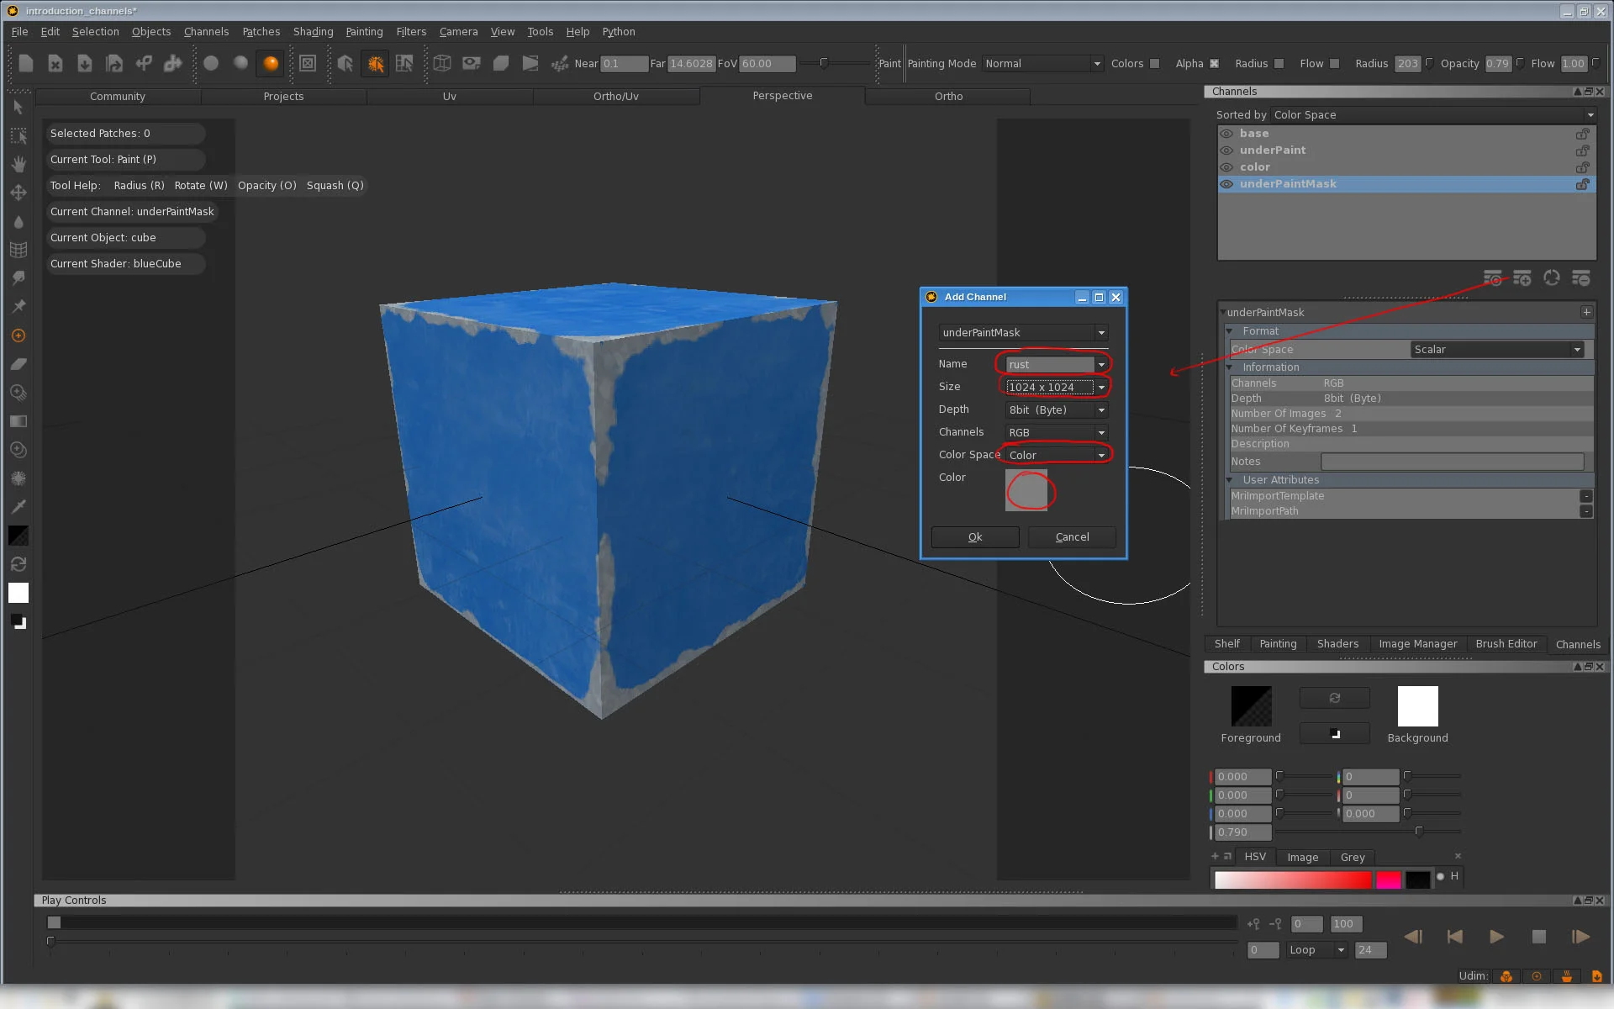The width and height of the screenshot is (1614, 1009).
Task: Select the four-arrow Transform tool
Action: click(x=18, y=193)
